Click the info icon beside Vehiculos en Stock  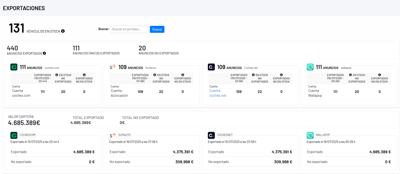point(63,31)
